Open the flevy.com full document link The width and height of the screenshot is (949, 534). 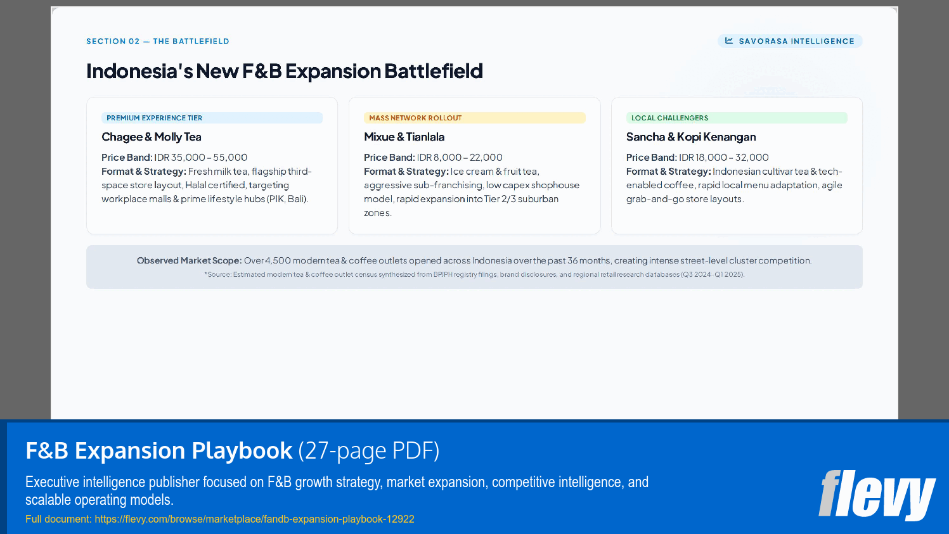pyautogui.click(x=254, y=519)
